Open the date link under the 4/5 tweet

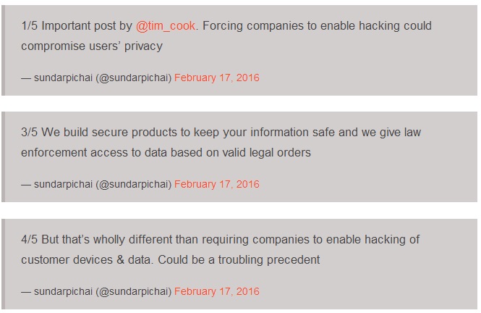click(x=217, y=291)
